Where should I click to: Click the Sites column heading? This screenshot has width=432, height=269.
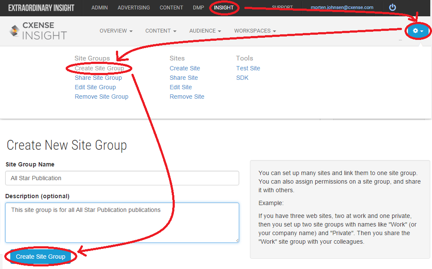[177, 58]
